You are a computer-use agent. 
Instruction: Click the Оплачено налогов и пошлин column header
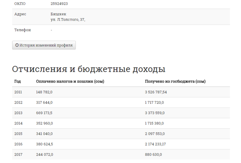70,81
